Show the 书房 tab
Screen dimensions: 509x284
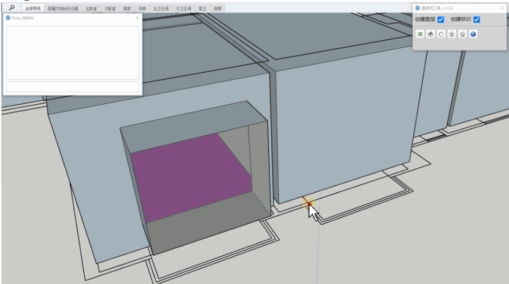pyautogui.click(x=142, y=9)
